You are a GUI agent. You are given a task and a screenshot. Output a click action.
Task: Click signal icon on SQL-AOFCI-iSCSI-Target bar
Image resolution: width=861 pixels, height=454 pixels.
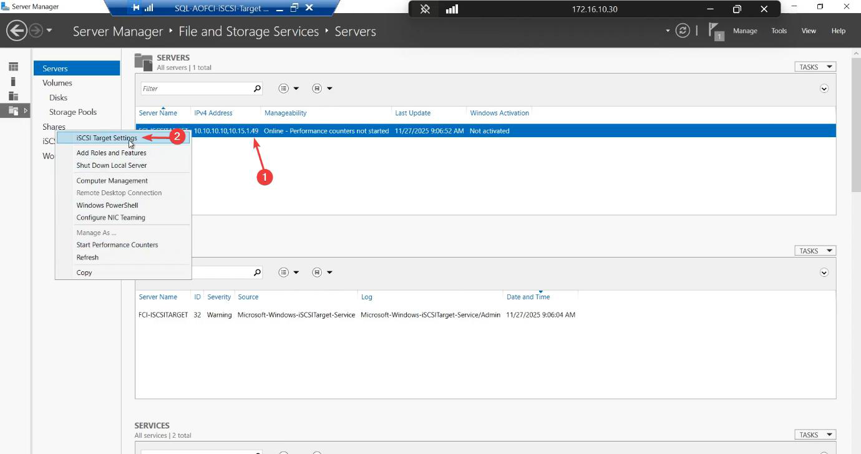(x=149, y=8)
